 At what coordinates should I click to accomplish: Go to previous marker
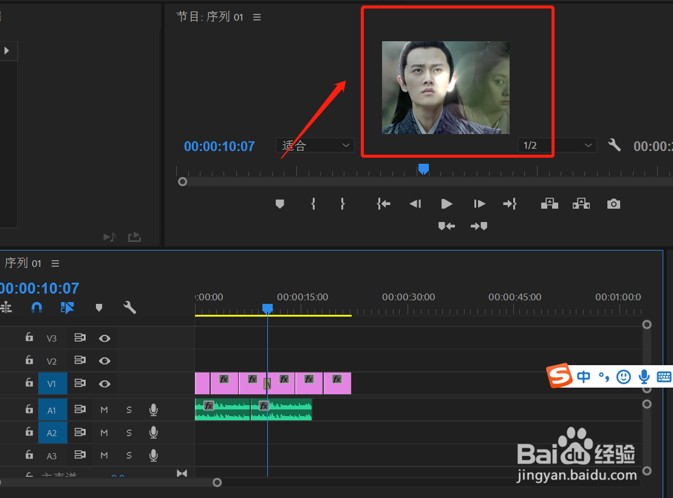446,226
